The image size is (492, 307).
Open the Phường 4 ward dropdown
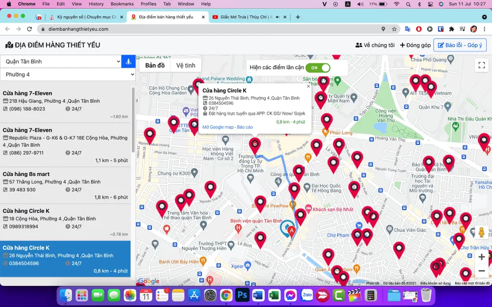click(x=67, y=75)
